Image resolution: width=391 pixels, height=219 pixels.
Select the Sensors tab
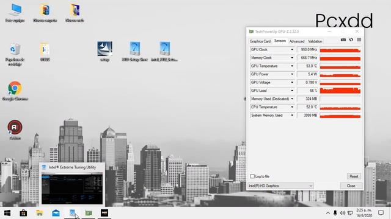point(280,41)
